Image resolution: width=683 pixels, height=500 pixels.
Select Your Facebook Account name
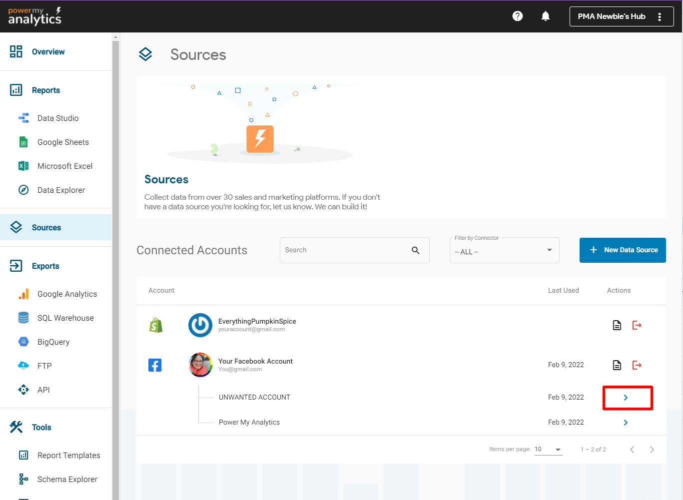pyautogui.click(x=255, y=361)
